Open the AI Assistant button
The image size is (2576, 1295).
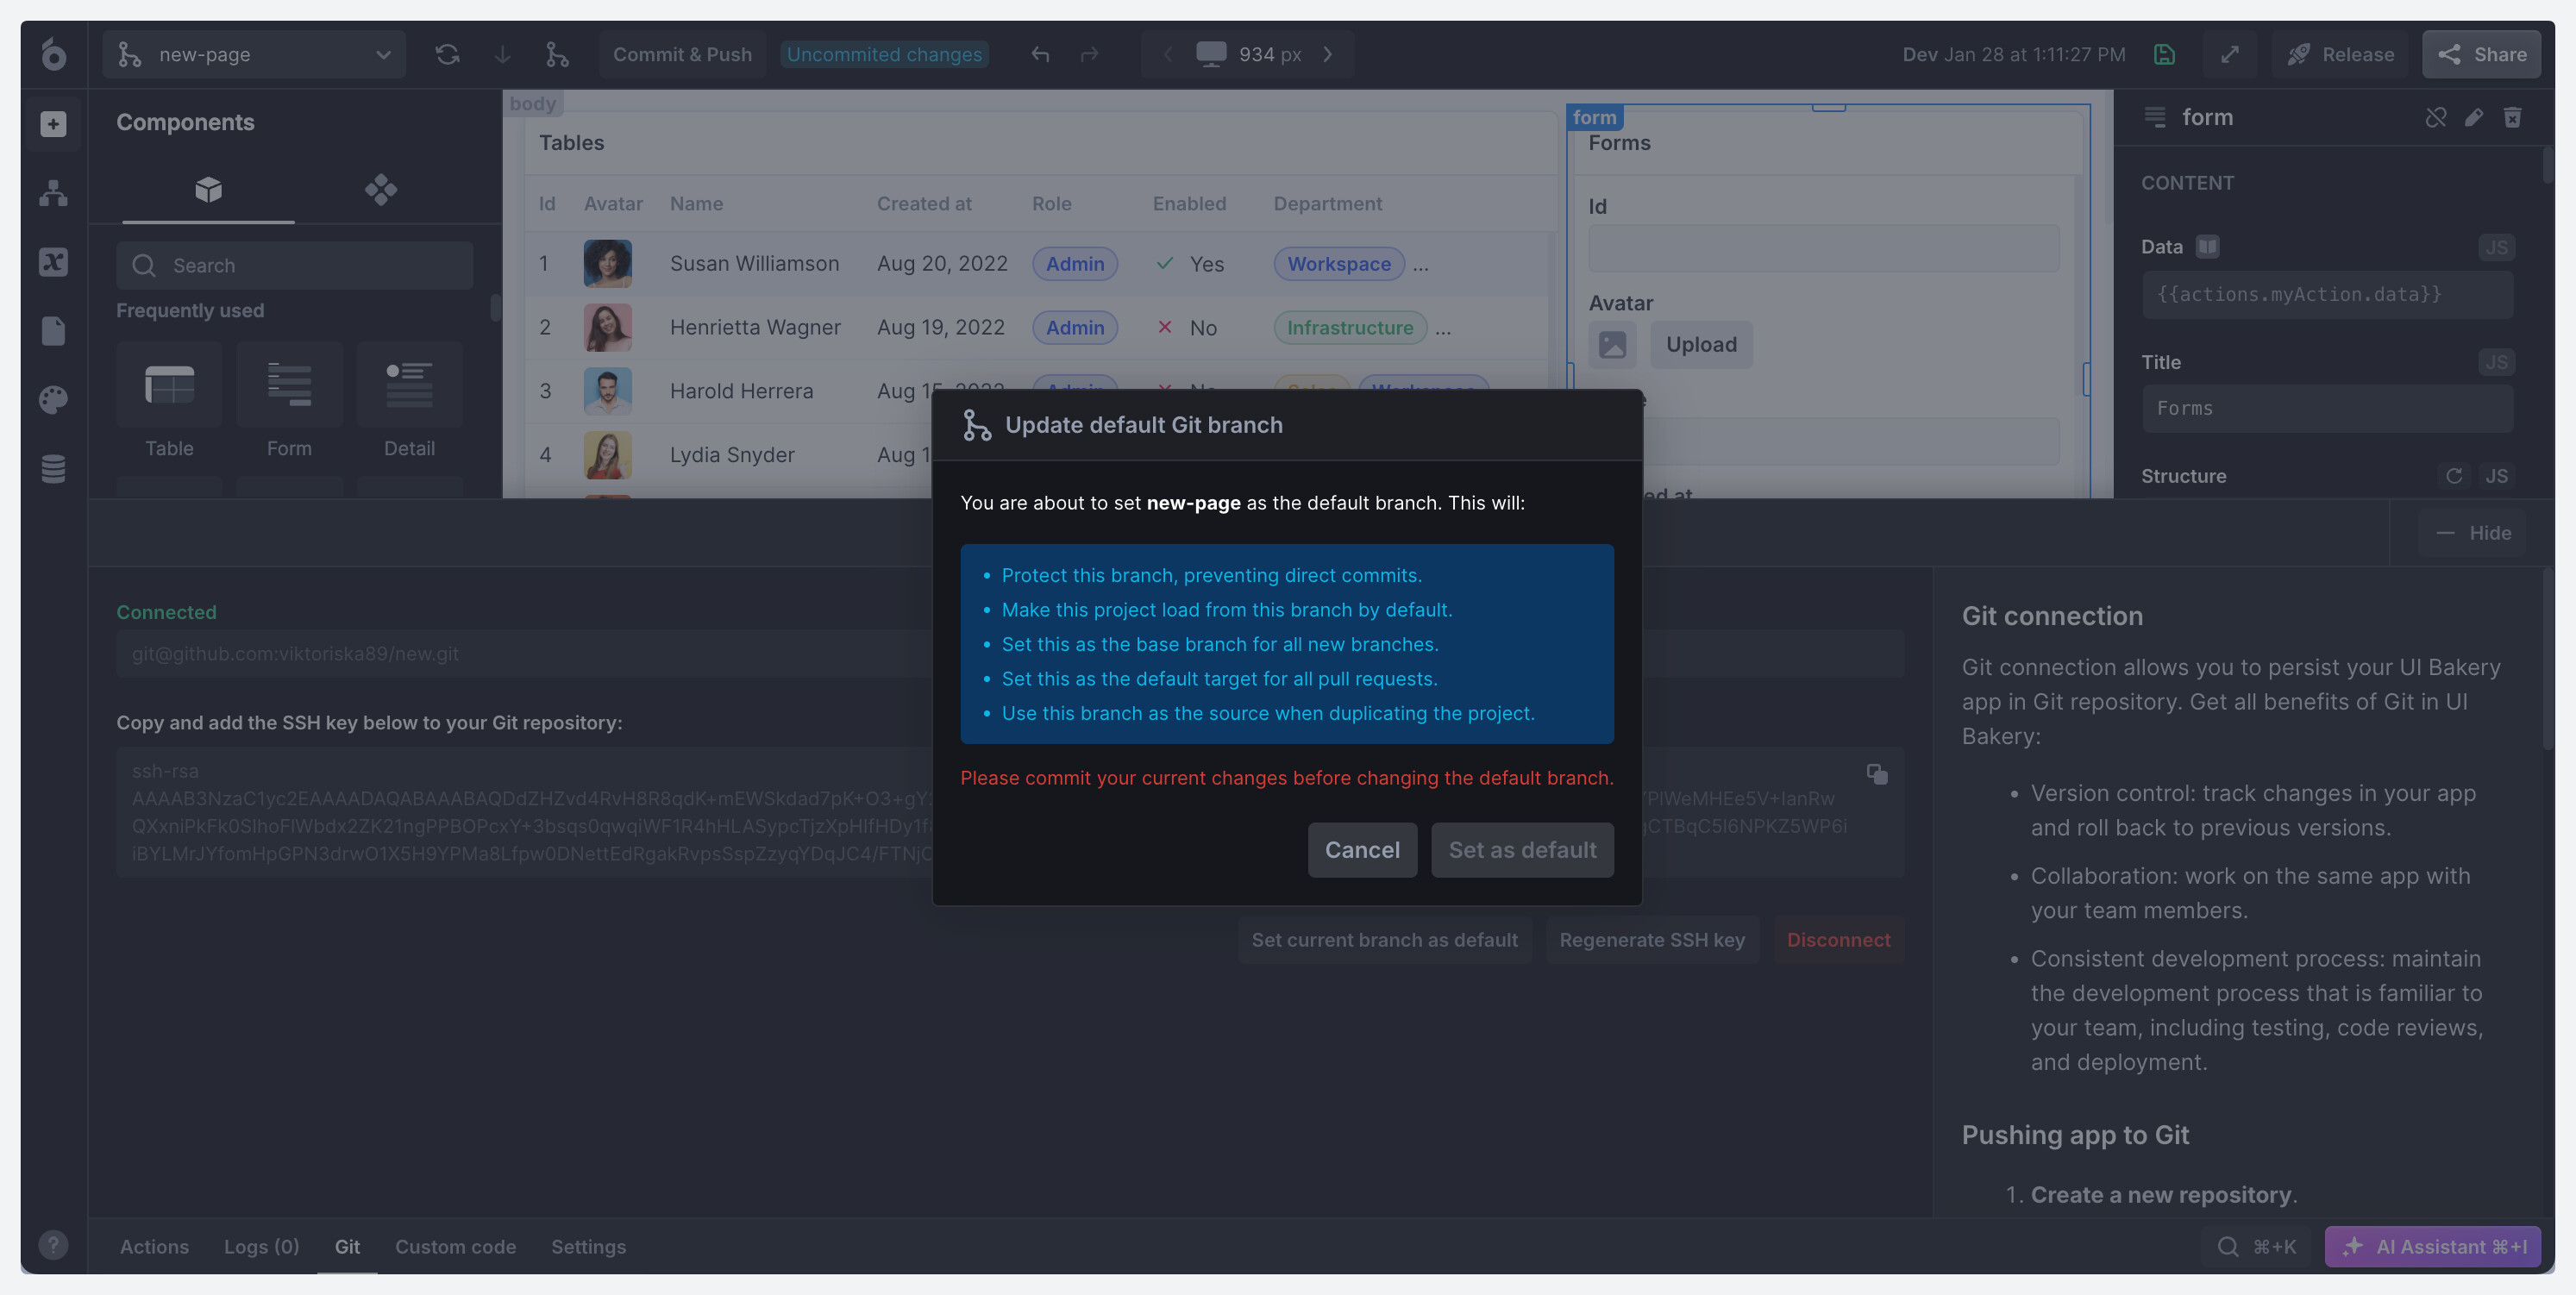2432,1246
